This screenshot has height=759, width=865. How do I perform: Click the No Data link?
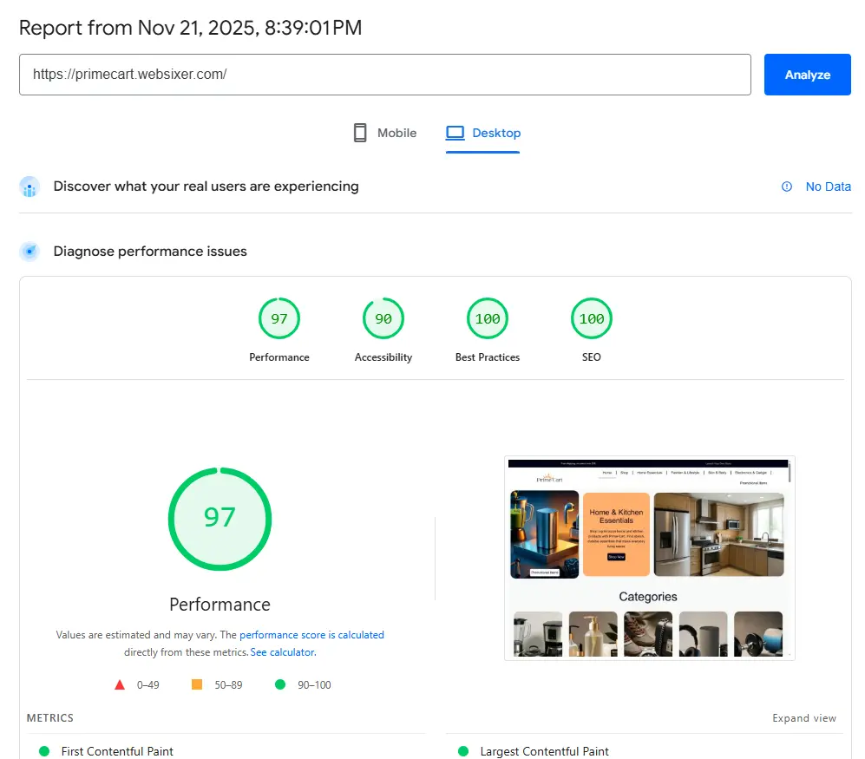pos(828,186)
